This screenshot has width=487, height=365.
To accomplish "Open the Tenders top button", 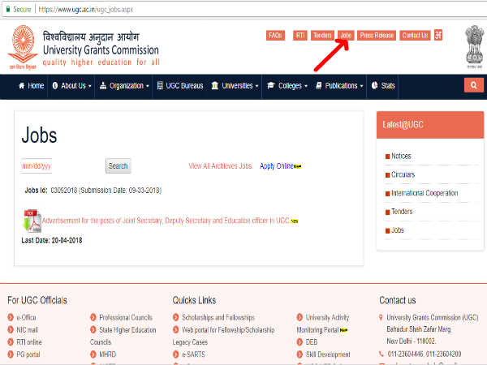I will (322, 36).
